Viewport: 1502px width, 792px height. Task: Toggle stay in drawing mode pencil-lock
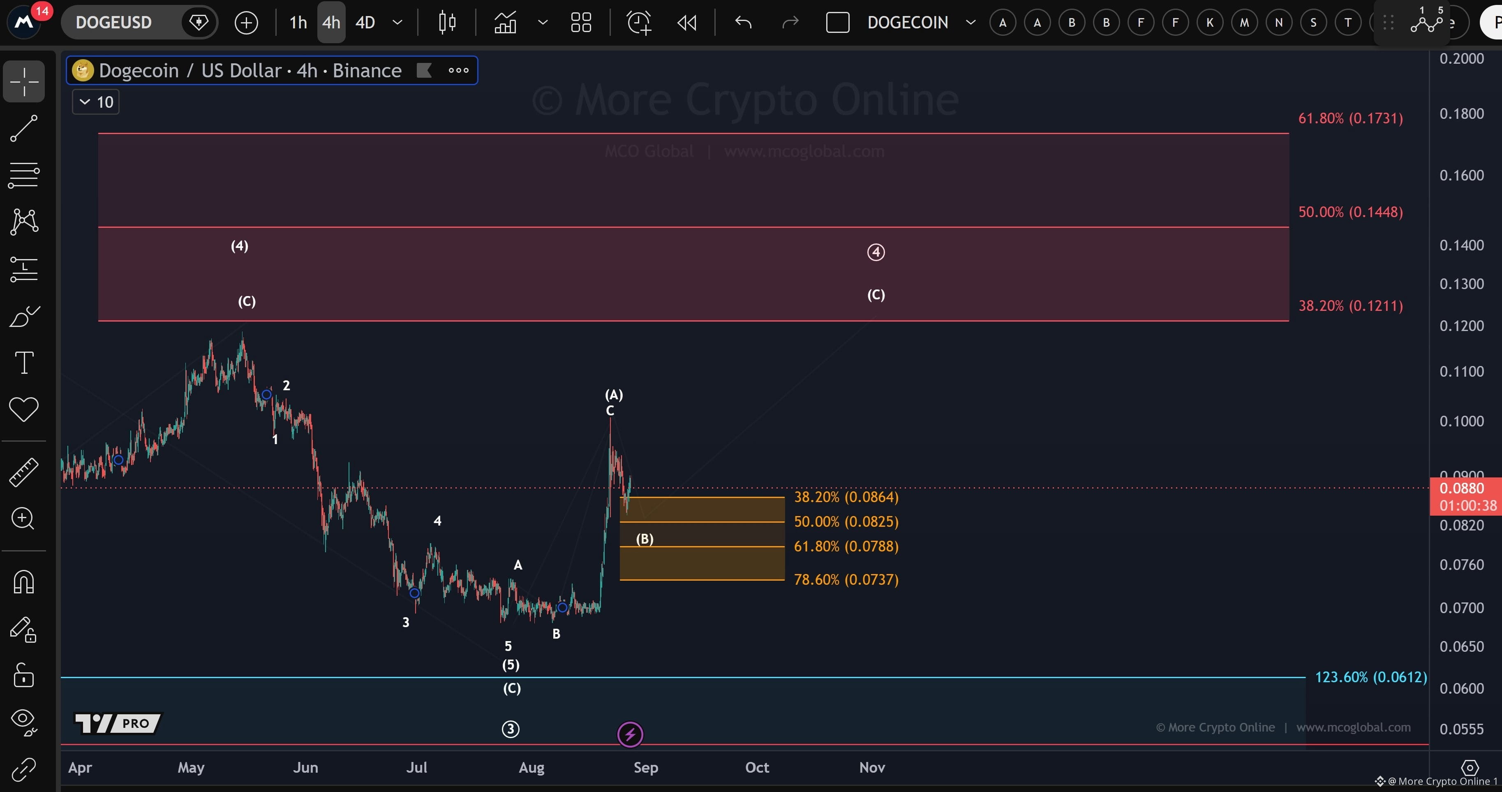point(24,629)
